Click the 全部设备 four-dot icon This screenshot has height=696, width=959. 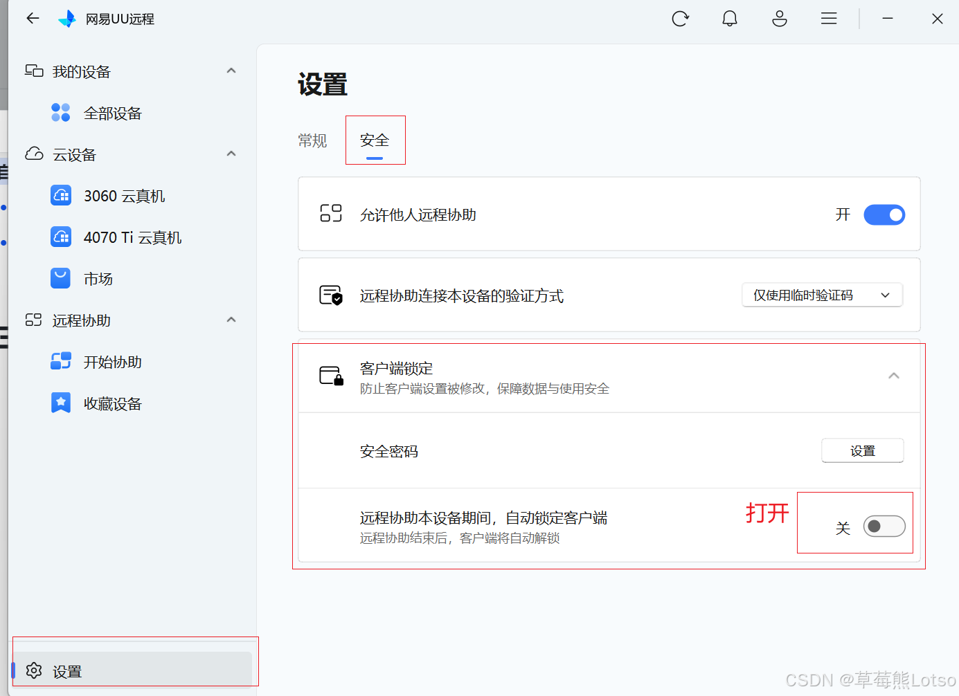point(61,113)
